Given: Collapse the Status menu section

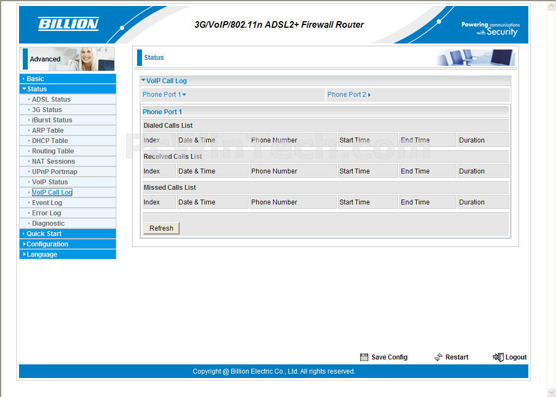Looking at the screenshot, I should click(x=67, y=89).
